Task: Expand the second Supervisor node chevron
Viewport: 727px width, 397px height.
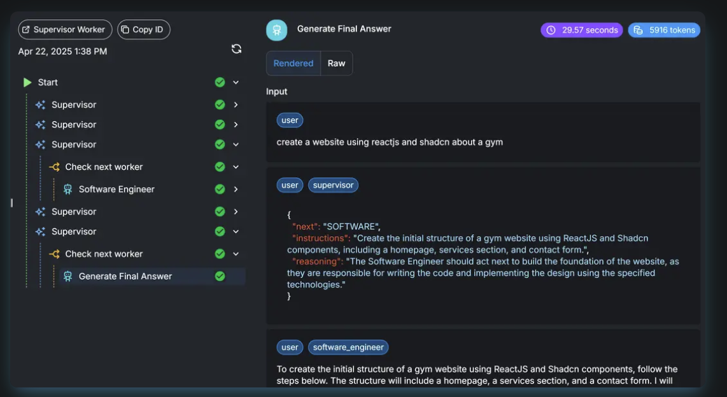Action: (x=236, y=125)
